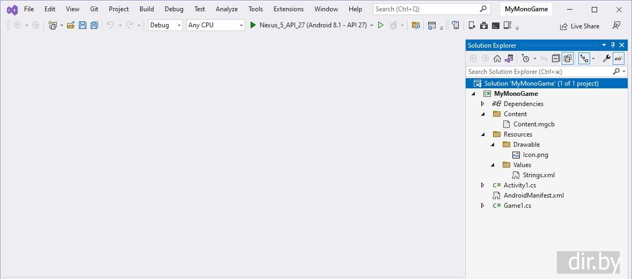
Task: Click the Home icon in Solution Explorer
Action: pos(497,58)
